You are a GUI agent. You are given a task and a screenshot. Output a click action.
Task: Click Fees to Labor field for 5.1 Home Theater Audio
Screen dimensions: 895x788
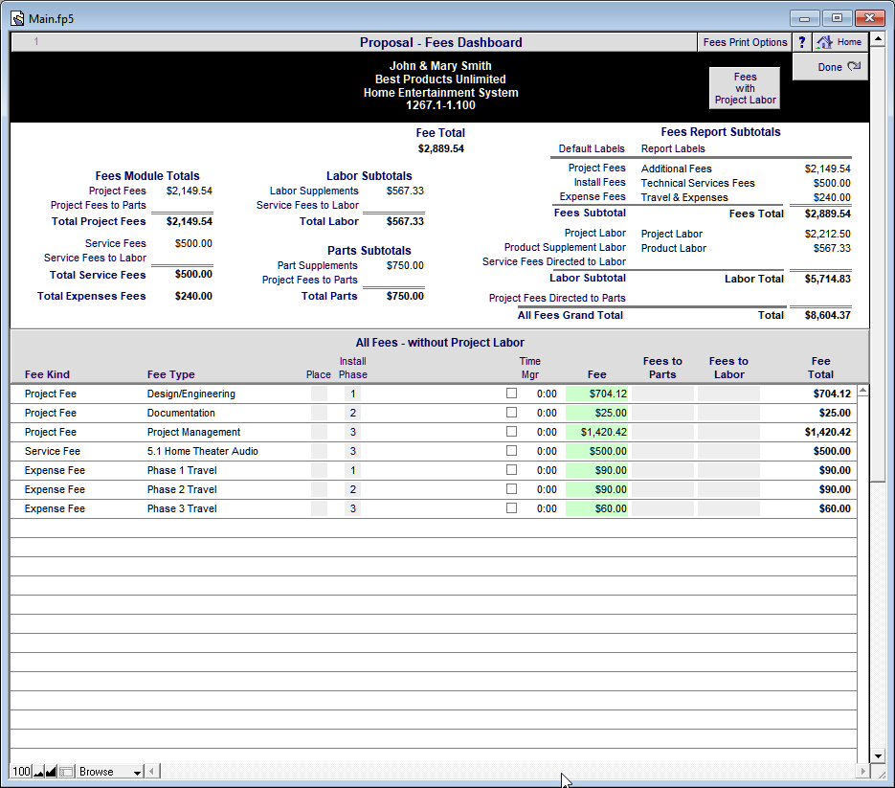(x=728, y=451)
